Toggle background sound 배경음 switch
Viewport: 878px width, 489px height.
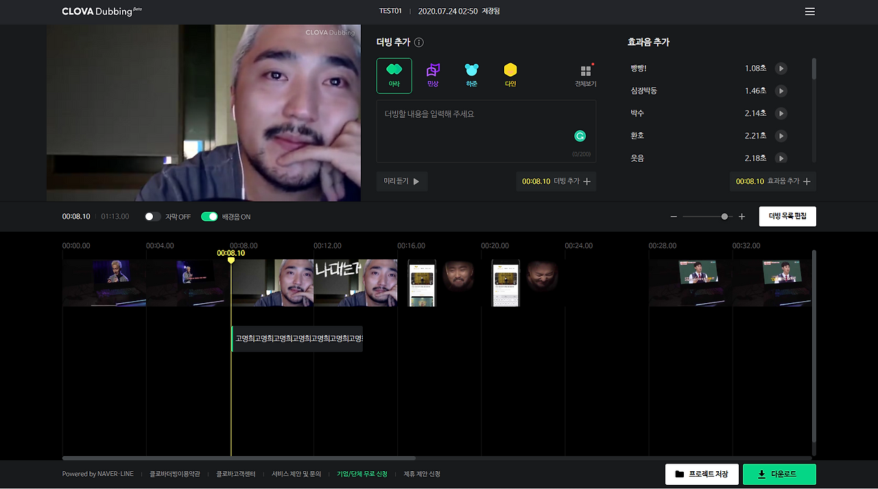(x=209, y=217)
